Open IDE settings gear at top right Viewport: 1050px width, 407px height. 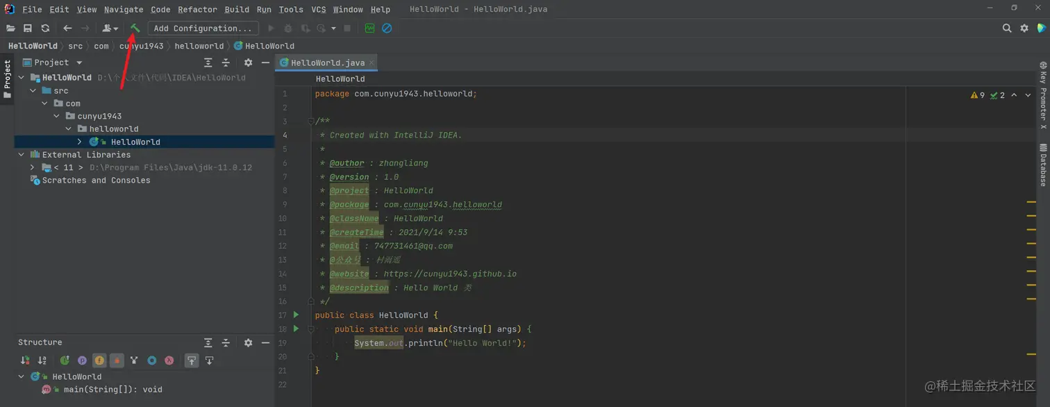1024,28
